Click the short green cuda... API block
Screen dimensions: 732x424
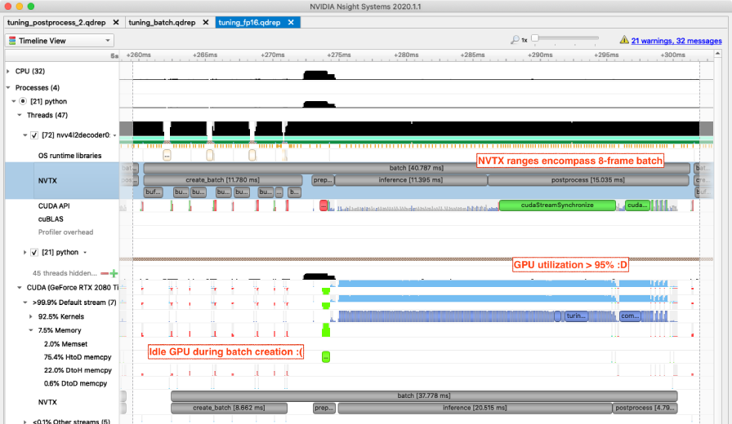coord(637,205)
